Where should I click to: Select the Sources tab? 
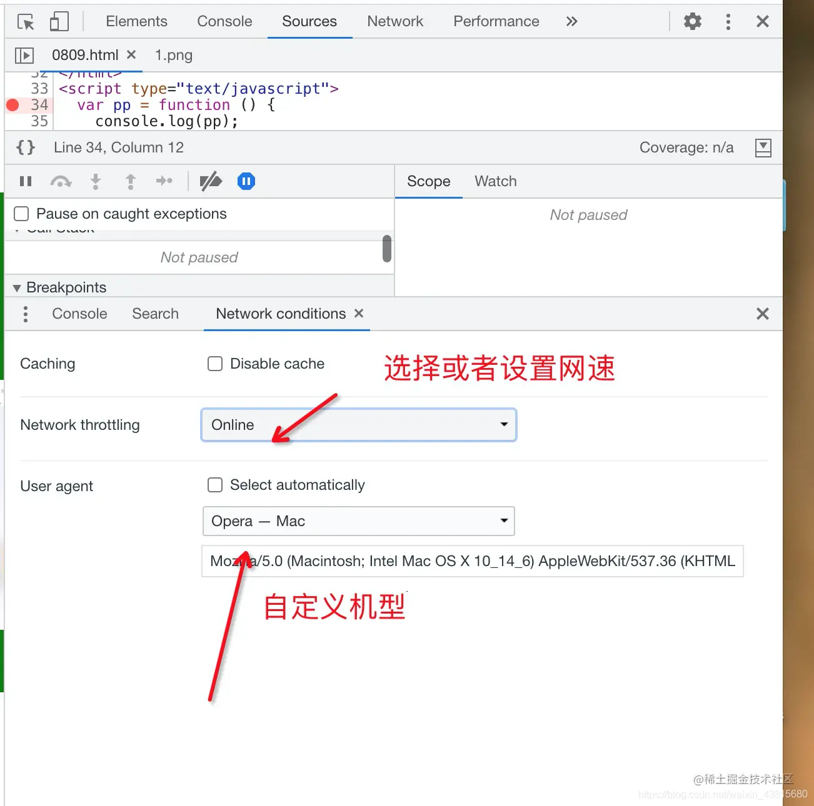click(309, 21)
